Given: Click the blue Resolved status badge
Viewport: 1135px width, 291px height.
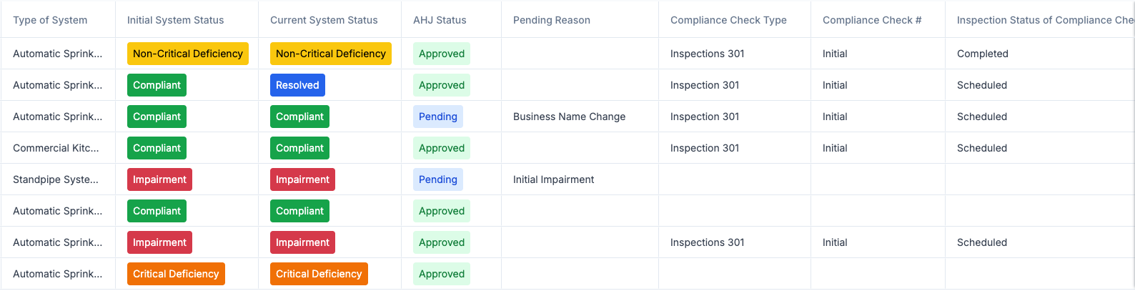Looking at the screenshot, I should (297, 85).
